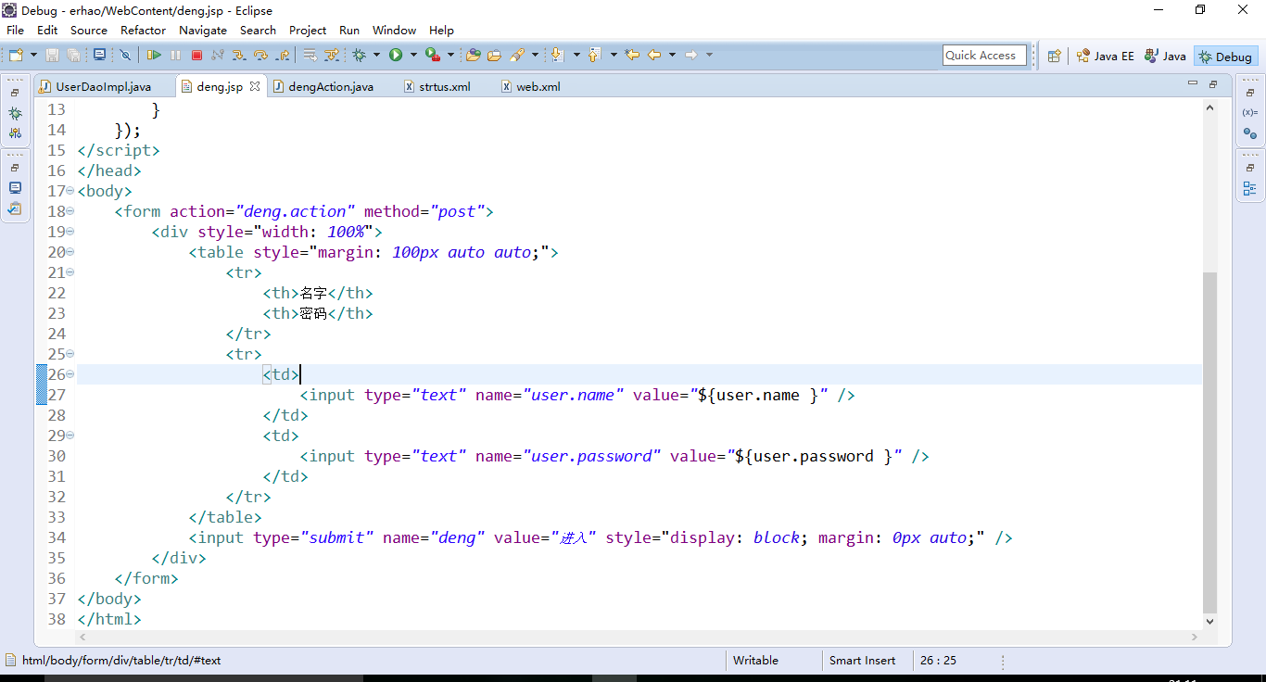Open the Next Annotation dropdown arrow

(576, 55)
